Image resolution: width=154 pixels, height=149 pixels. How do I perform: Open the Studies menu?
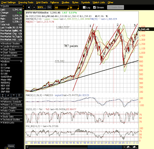(x=65, y=2)
